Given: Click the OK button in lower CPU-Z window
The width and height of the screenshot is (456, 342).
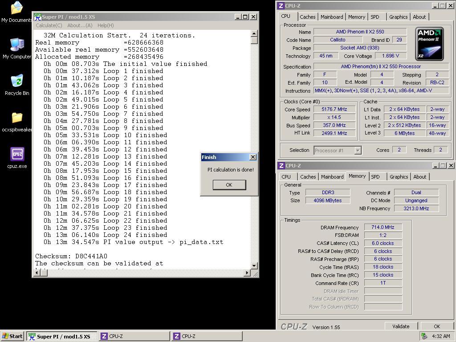Looking at the screenshot, I should coord(437,326).
